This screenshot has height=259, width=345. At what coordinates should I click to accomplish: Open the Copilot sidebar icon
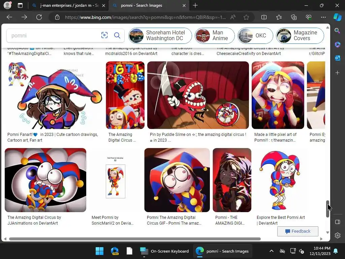click(x=338, y=17)
